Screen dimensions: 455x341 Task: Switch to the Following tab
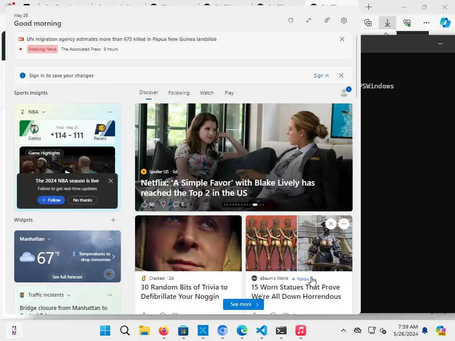[179, 93]
